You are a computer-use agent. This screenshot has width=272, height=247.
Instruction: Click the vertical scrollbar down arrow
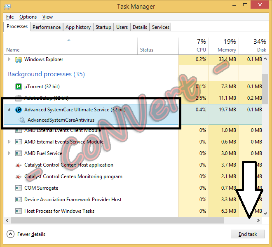(265, 214)
